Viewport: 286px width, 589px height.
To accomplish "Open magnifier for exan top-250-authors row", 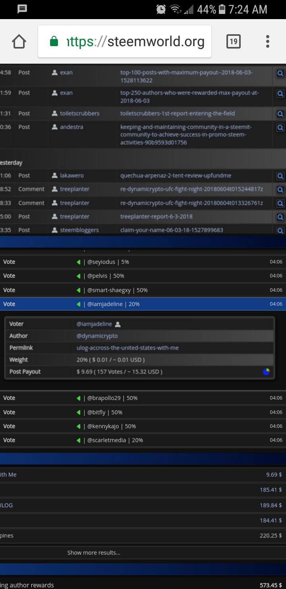I will [280, 94].
